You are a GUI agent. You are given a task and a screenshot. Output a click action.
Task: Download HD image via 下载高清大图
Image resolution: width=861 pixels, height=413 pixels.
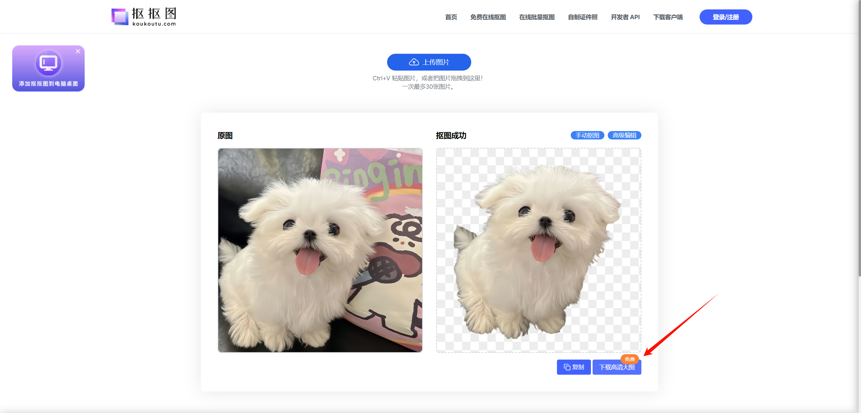coord(617,367)
